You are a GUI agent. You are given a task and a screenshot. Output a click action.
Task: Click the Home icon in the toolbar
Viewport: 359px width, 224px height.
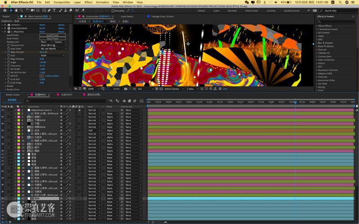(5, 10)
